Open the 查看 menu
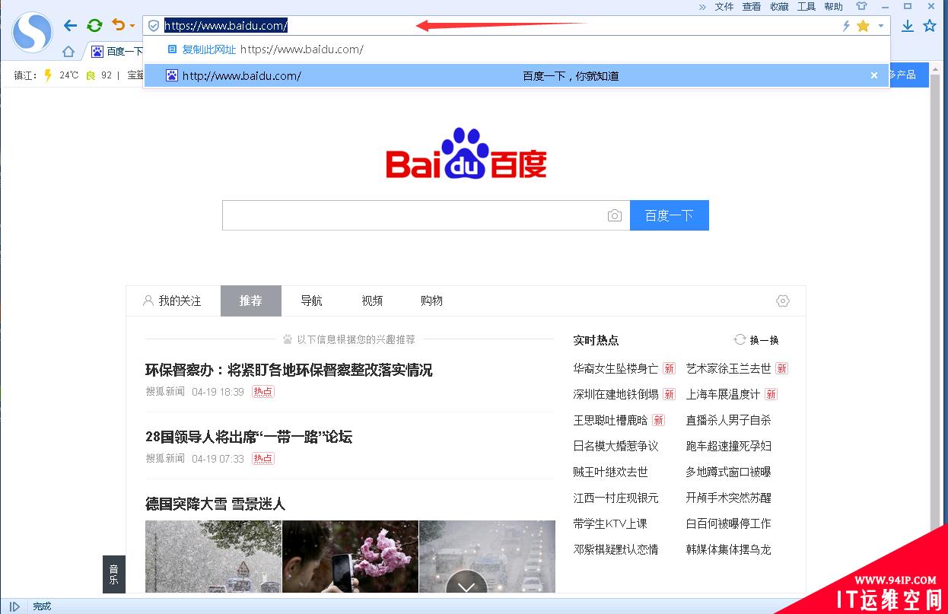948x614 pixels. pyautogui.click(x=752, y=7)
